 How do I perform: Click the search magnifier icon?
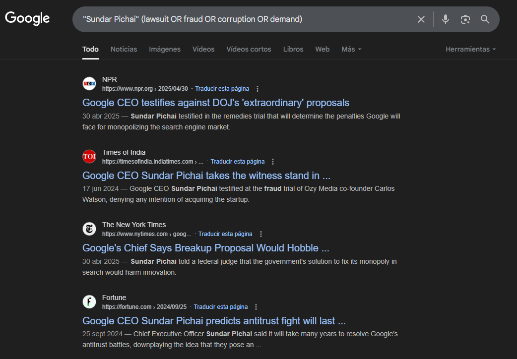point(485,19)
